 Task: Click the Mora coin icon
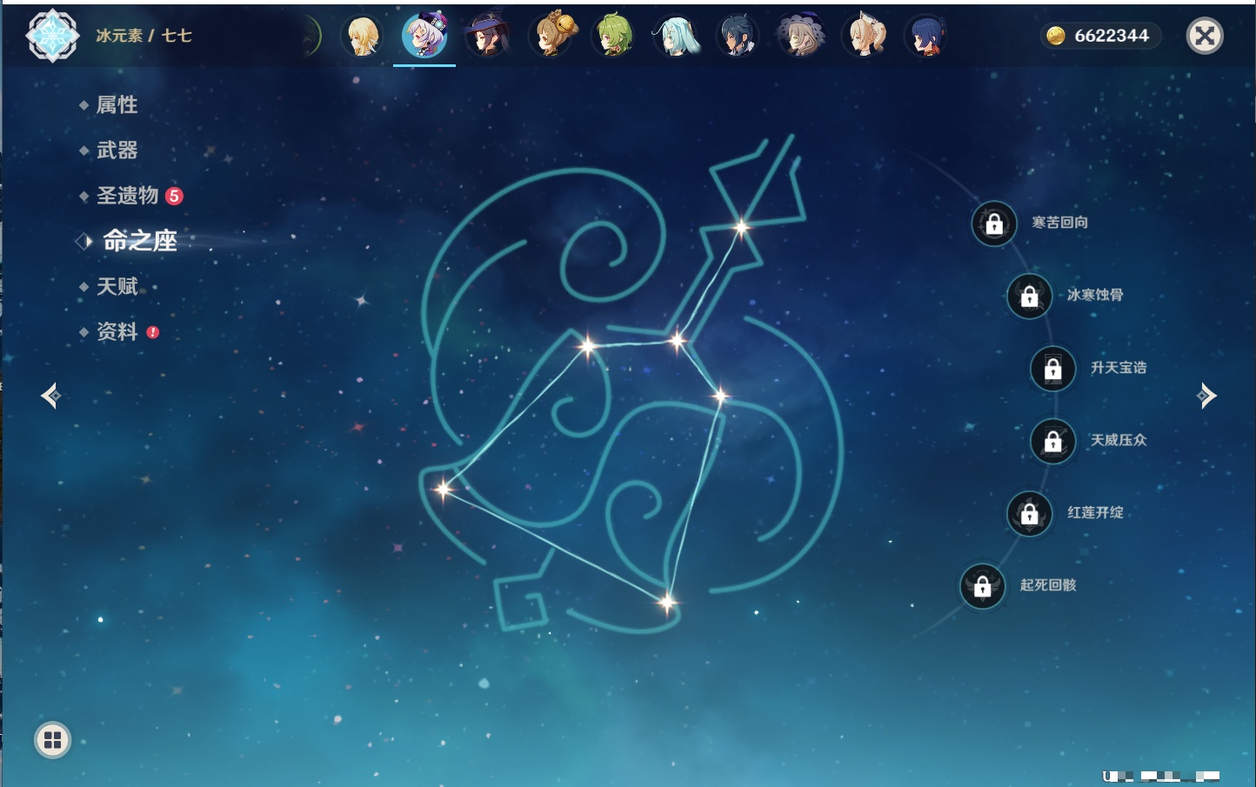[x=1056, y=36]
